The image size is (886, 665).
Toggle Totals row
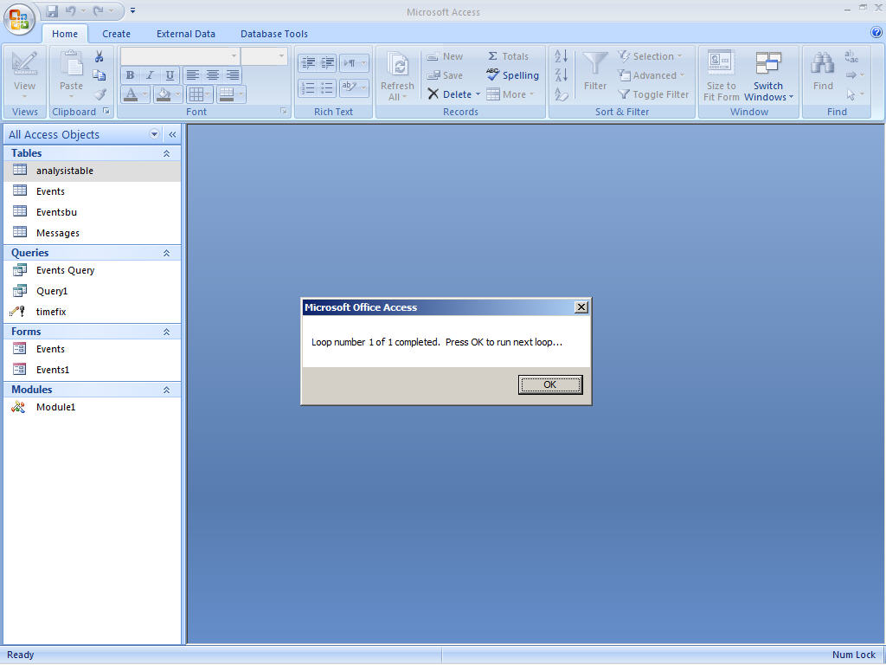point(507,56)
